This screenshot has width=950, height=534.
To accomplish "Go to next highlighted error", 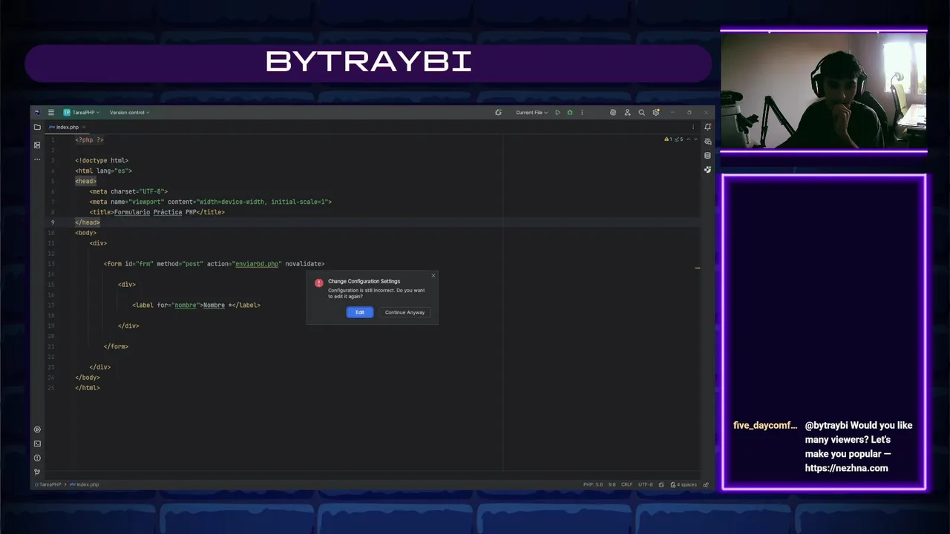I will pyautogui.click(x=696, y=139).
